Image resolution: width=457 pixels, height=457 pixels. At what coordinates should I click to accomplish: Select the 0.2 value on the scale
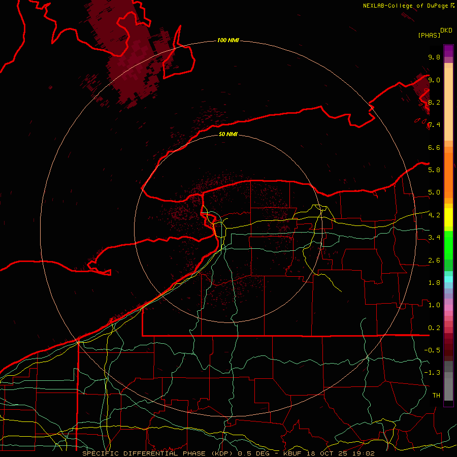pos(434,328)
